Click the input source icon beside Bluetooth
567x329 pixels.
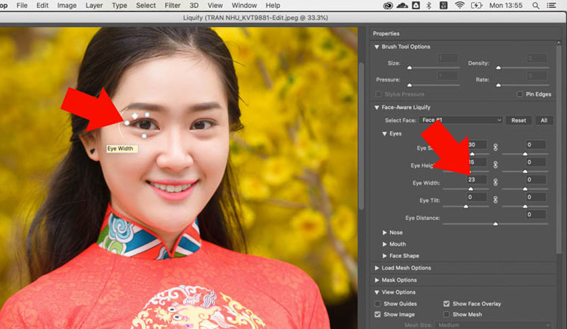tap(443, 5)
